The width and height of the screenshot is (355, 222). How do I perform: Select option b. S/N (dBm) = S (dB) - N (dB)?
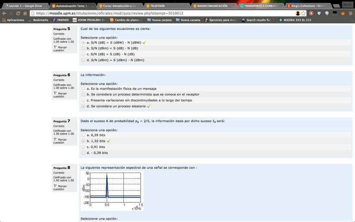[x=83, y=48]
